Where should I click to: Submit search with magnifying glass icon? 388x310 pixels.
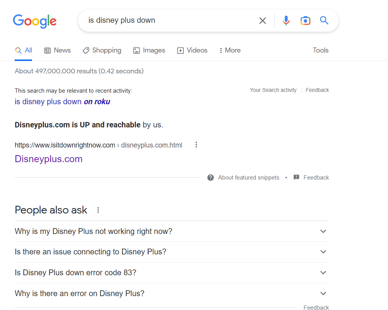[324, 20]
